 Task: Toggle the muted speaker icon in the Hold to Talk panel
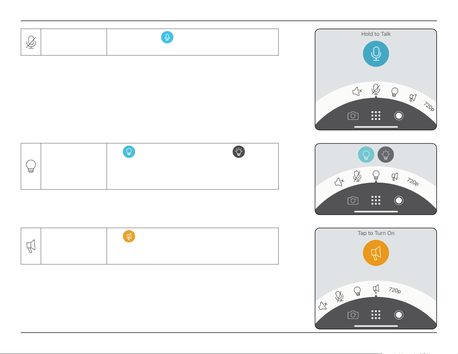(x=357, y=92)
